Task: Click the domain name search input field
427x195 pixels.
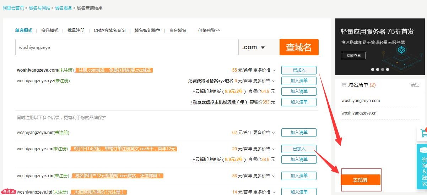Action: 127,47
